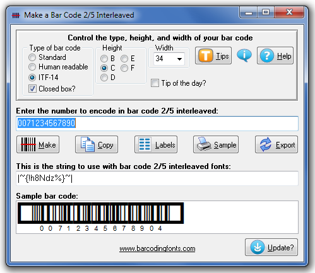This screenshot has width=315, height=273.
Task: Maximize the bar code window
Action: click(x=266, y=13)
